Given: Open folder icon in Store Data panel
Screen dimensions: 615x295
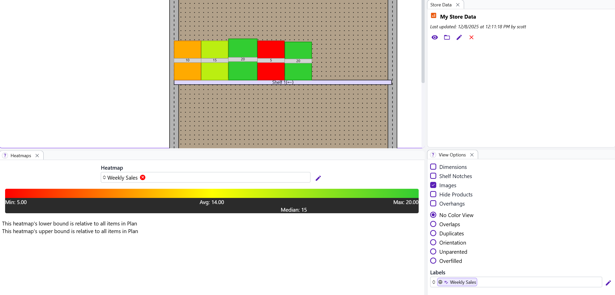Looking at the screenshot, I should tap(447, 37).
